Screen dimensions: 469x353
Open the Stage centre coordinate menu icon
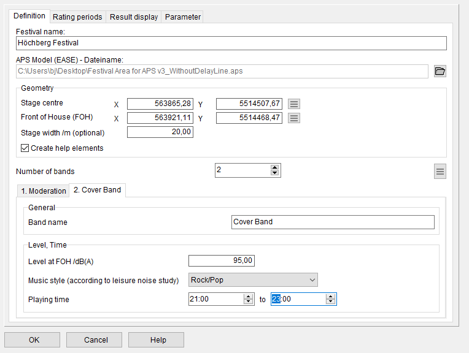294,104
